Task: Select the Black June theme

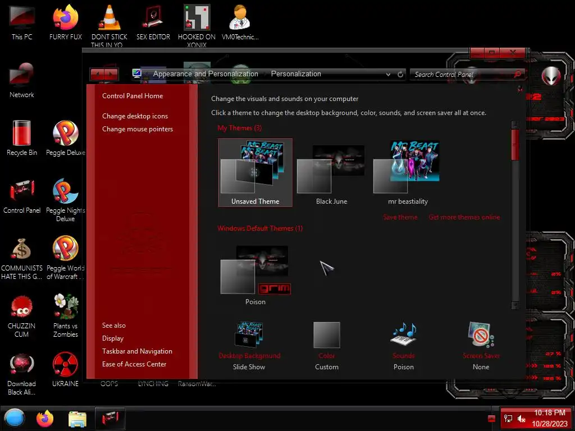Action: pos(331,173)
